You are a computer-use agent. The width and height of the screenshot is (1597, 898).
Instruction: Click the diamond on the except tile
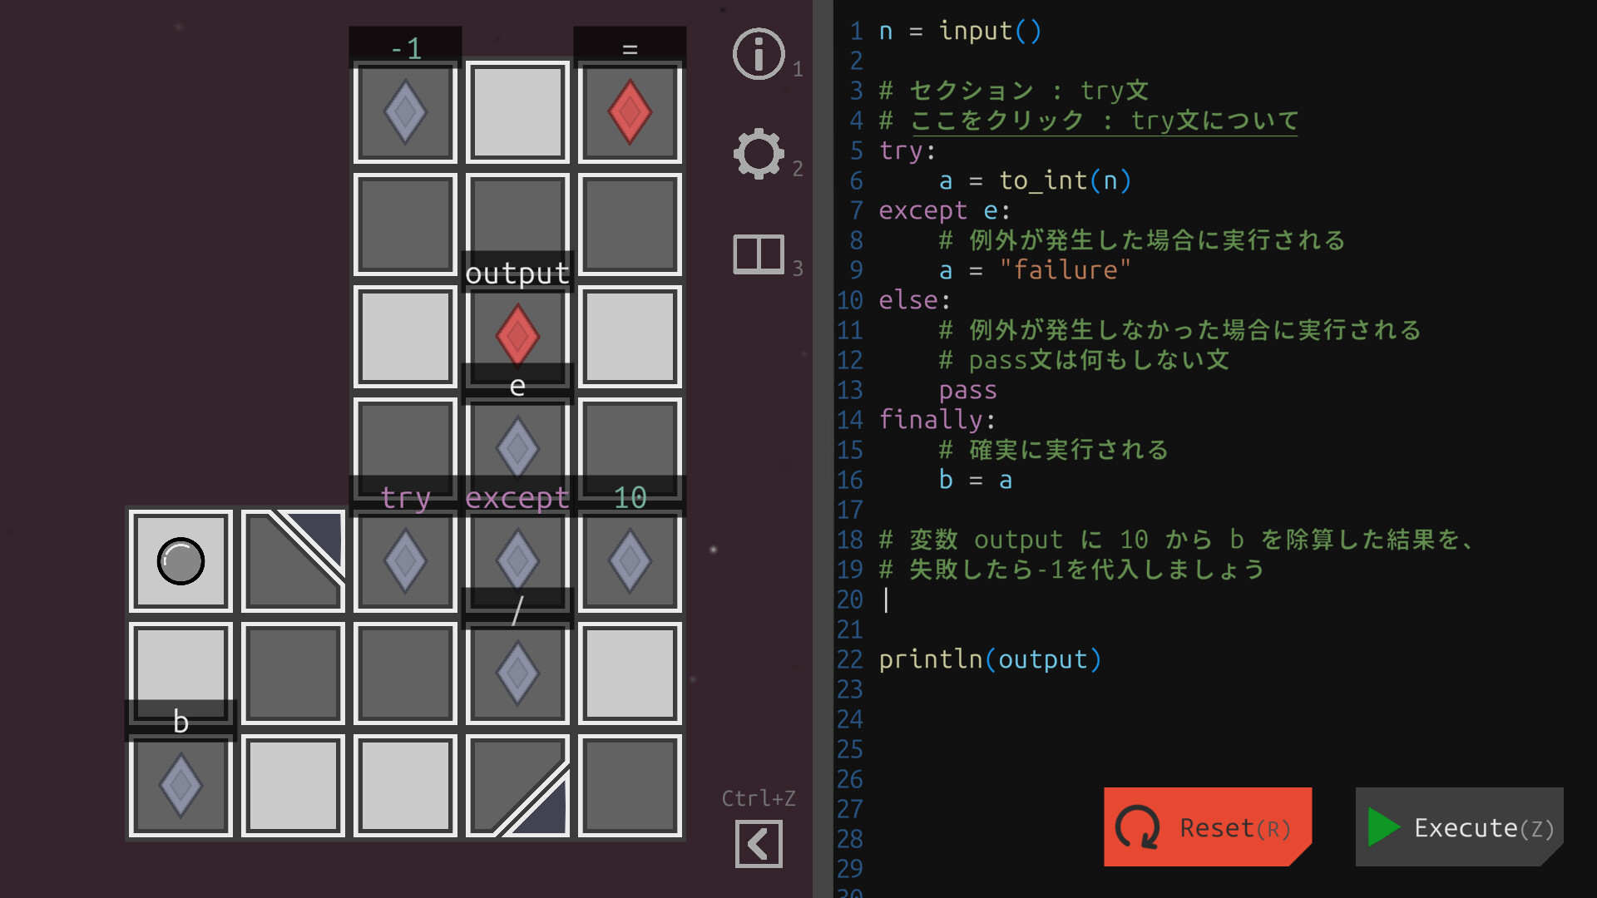[x=517, y=561]
